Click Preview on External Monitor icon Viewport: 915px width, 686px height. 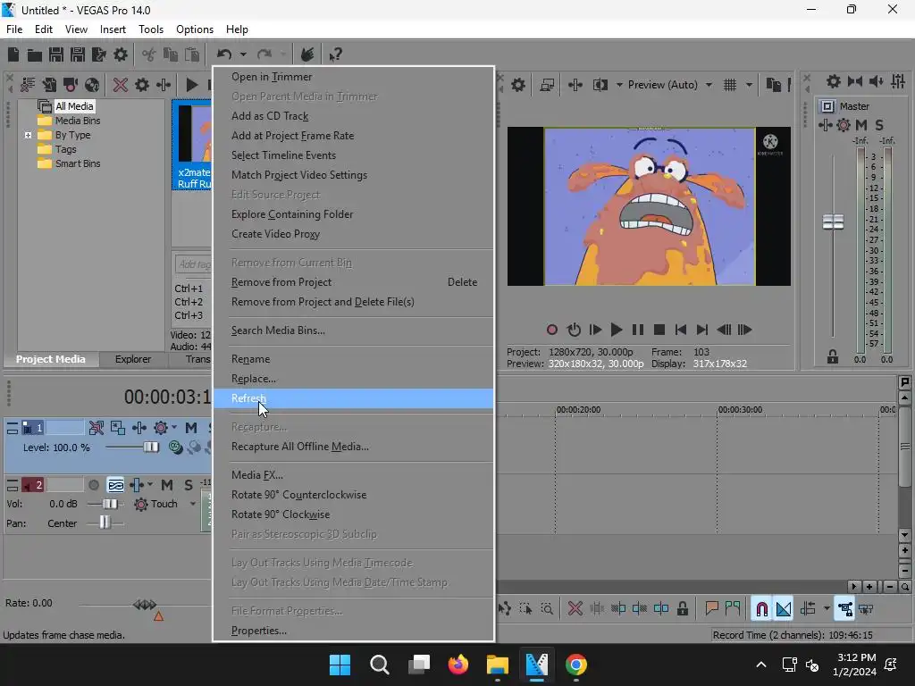click(547, 85)
